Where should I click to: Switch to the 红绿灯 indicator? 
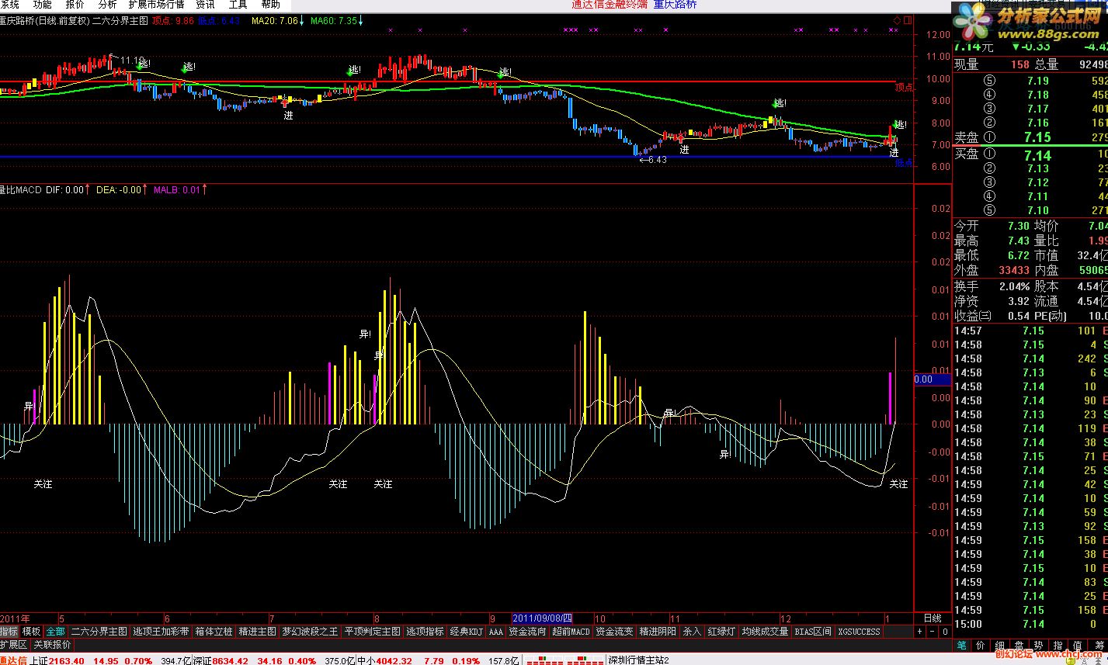tap(721, 632)
